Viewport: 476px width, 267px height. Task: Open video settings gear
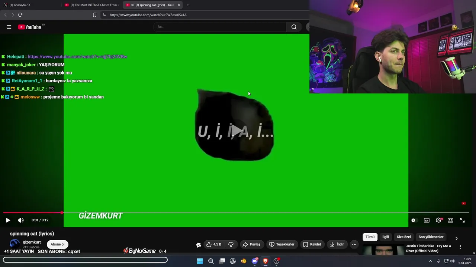click(x=439, y=220)
